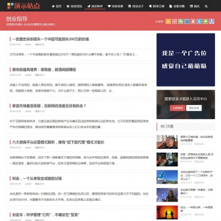
Task: Open popular article title beside elderly man thumbnail
Action: click(197, 139)
